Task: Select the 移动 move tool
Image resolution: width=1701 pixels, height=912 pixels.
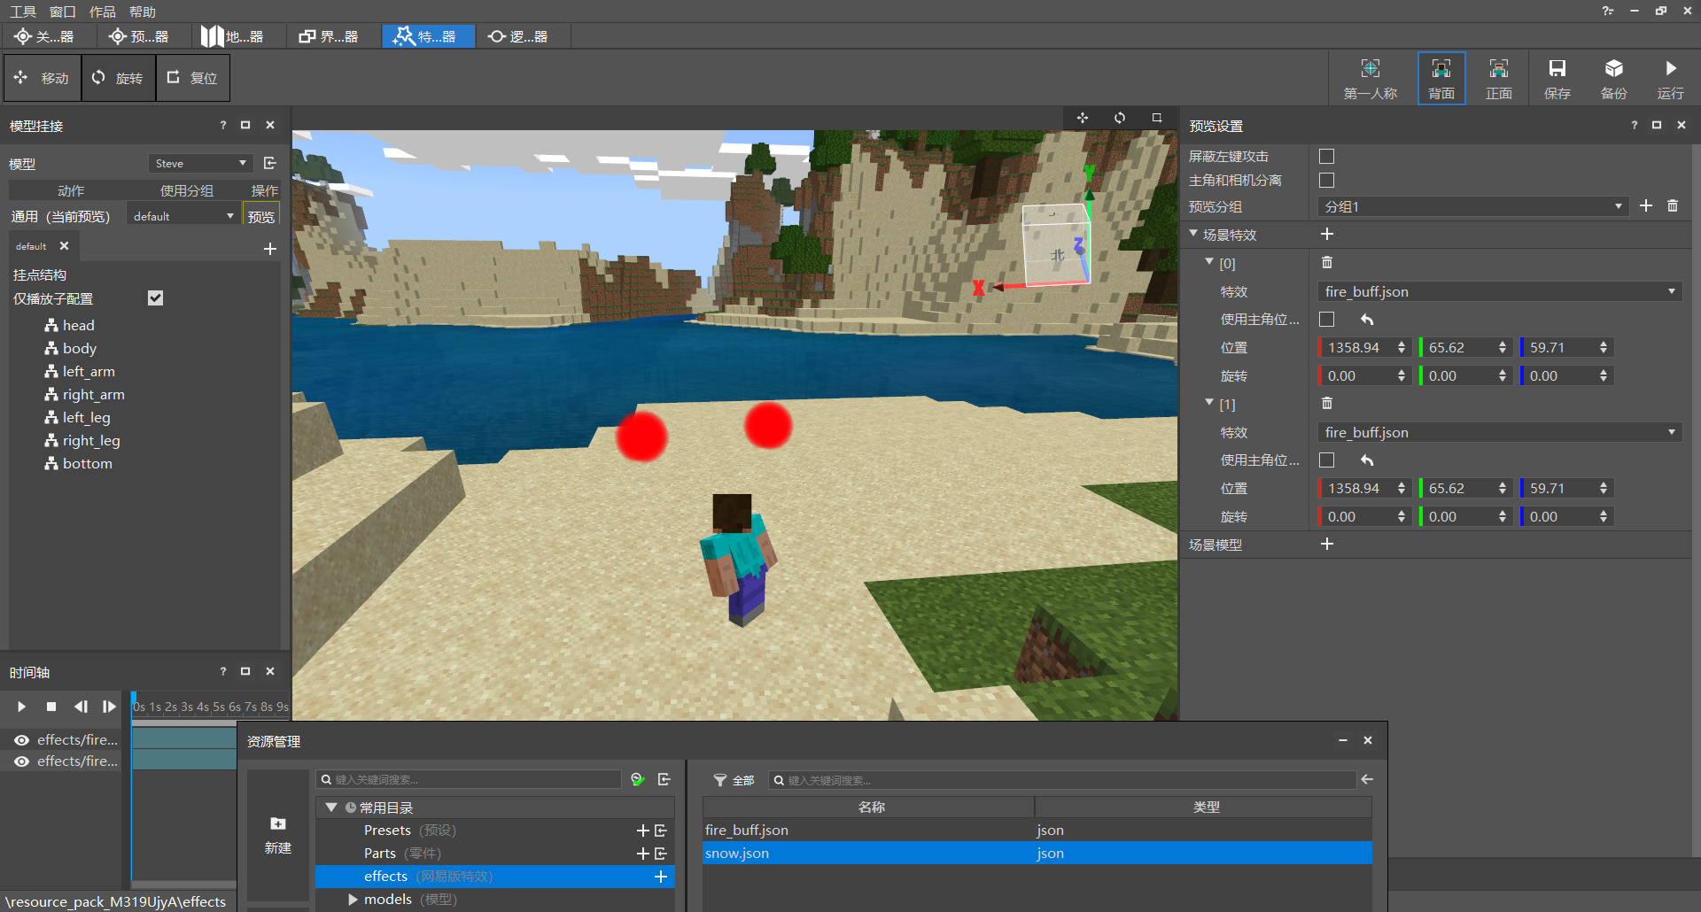Action: [x=42, y=78]
